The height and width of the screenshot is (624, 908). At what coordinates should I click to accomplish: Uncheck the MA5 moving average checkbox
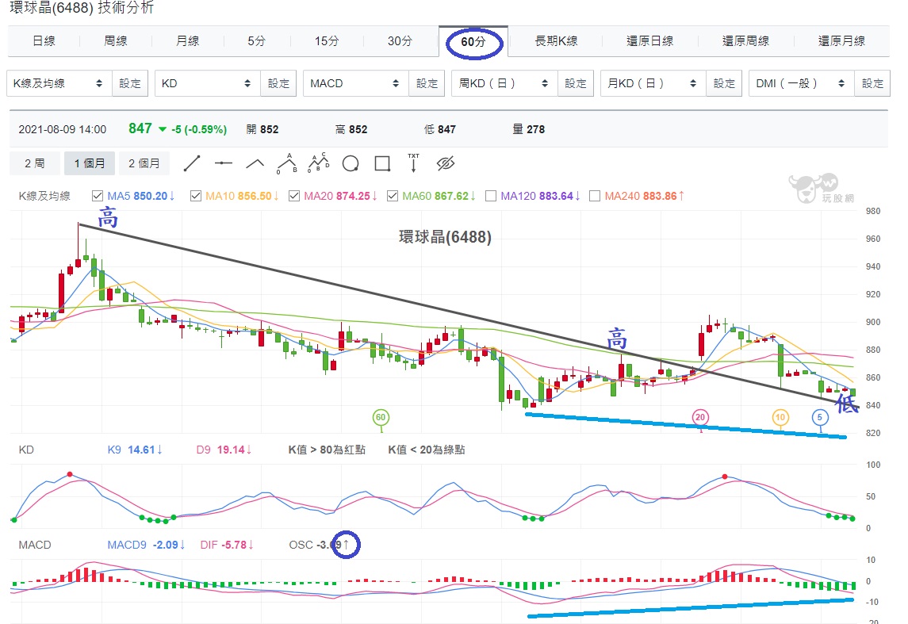click(98, 196)
